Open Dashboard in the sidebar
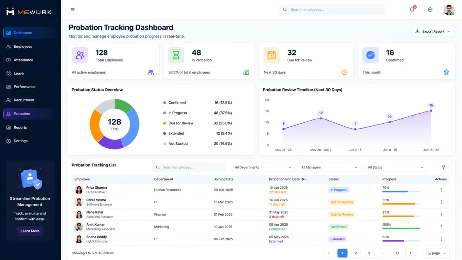 coord(30,33)
